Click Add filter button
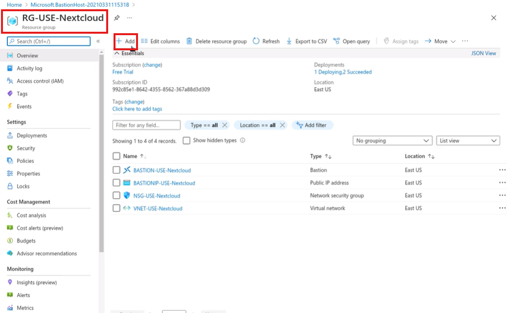 click(x=312, y=125)
